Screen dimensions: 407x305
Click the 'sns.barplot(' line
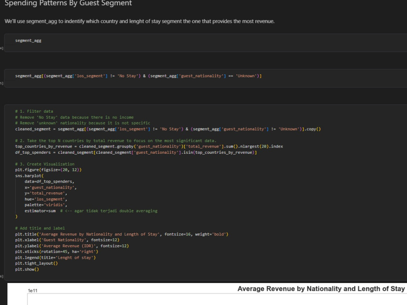pyautogui.click(x=29, y=176)
